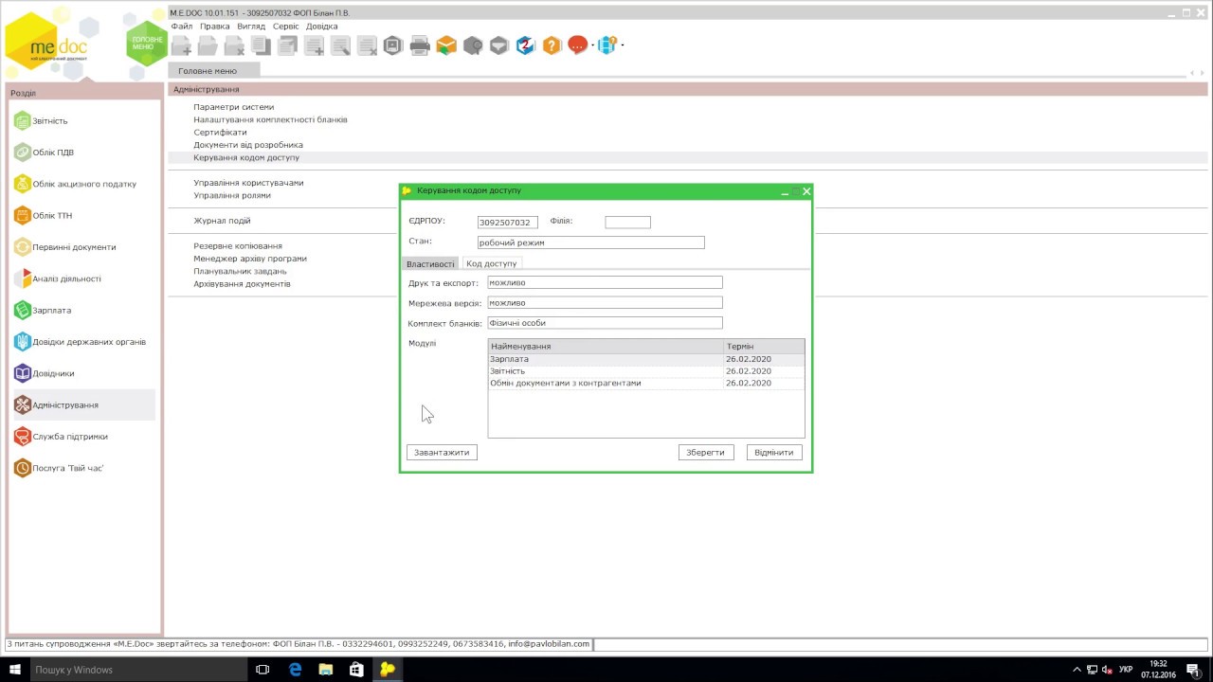Open Резервне копіювання link
The height and width of the screenshot is (682, 1213).
238,246
